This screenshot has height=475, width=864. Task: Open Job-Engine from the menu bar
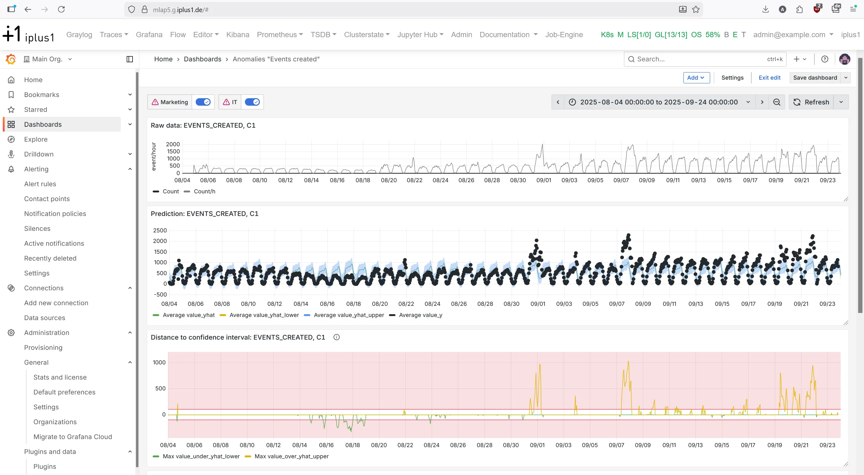(x=564, y=35)
